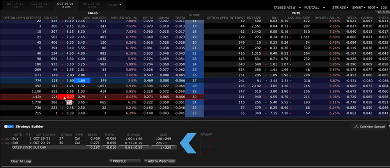
Task: Click the put delta -0.531 at strike 27
Action: (351, 81)
